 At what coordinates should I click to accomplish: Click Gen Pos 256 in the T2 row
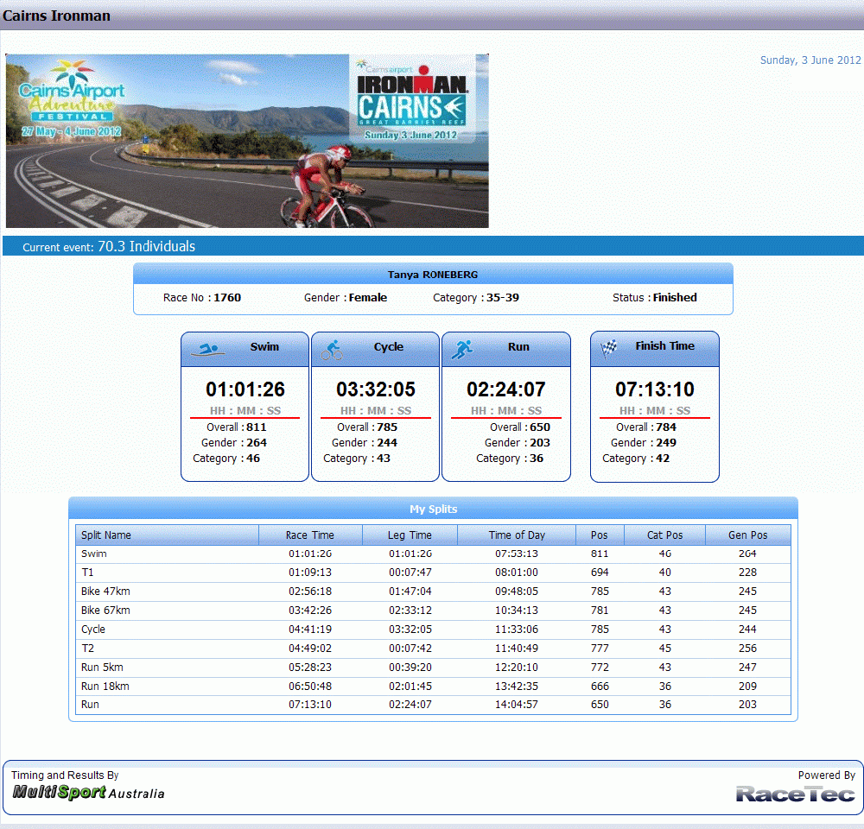click(747, 649)
